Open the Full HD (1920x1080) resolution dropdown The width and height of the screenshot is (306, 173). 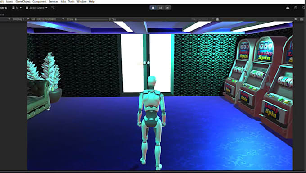pyautogui.click(x=47, y=19)
